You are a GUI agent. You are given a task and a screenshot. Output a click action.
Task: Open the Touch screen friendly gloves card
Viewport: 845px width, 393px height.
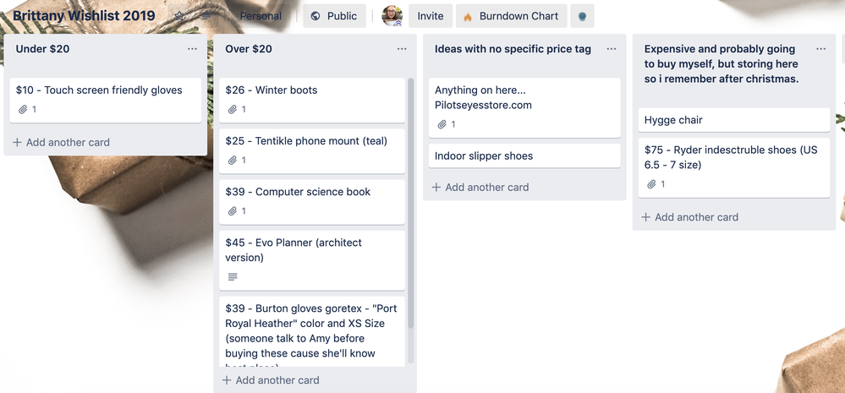[x=106, y=100]
